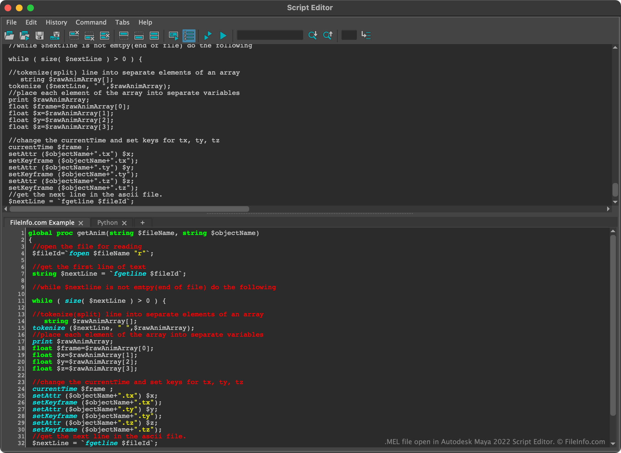The height and width of the screenshot is (453, 621).
Task: Click the Source Script icon
Action: (25, 35)
